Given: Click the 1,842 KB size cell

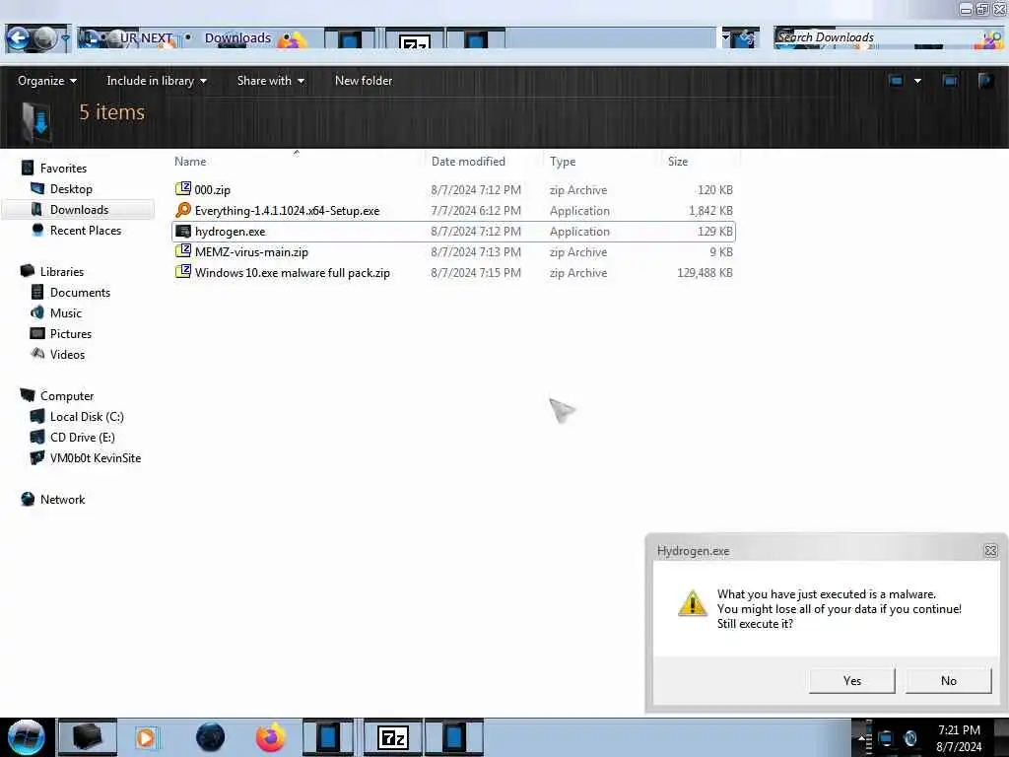Looking at the screenshot, I should point(710,211).
